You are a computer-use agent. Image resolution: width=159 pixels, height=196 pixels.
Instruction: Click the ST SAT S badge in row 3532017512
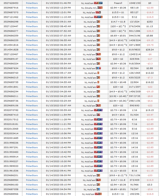tap(98, 119)
